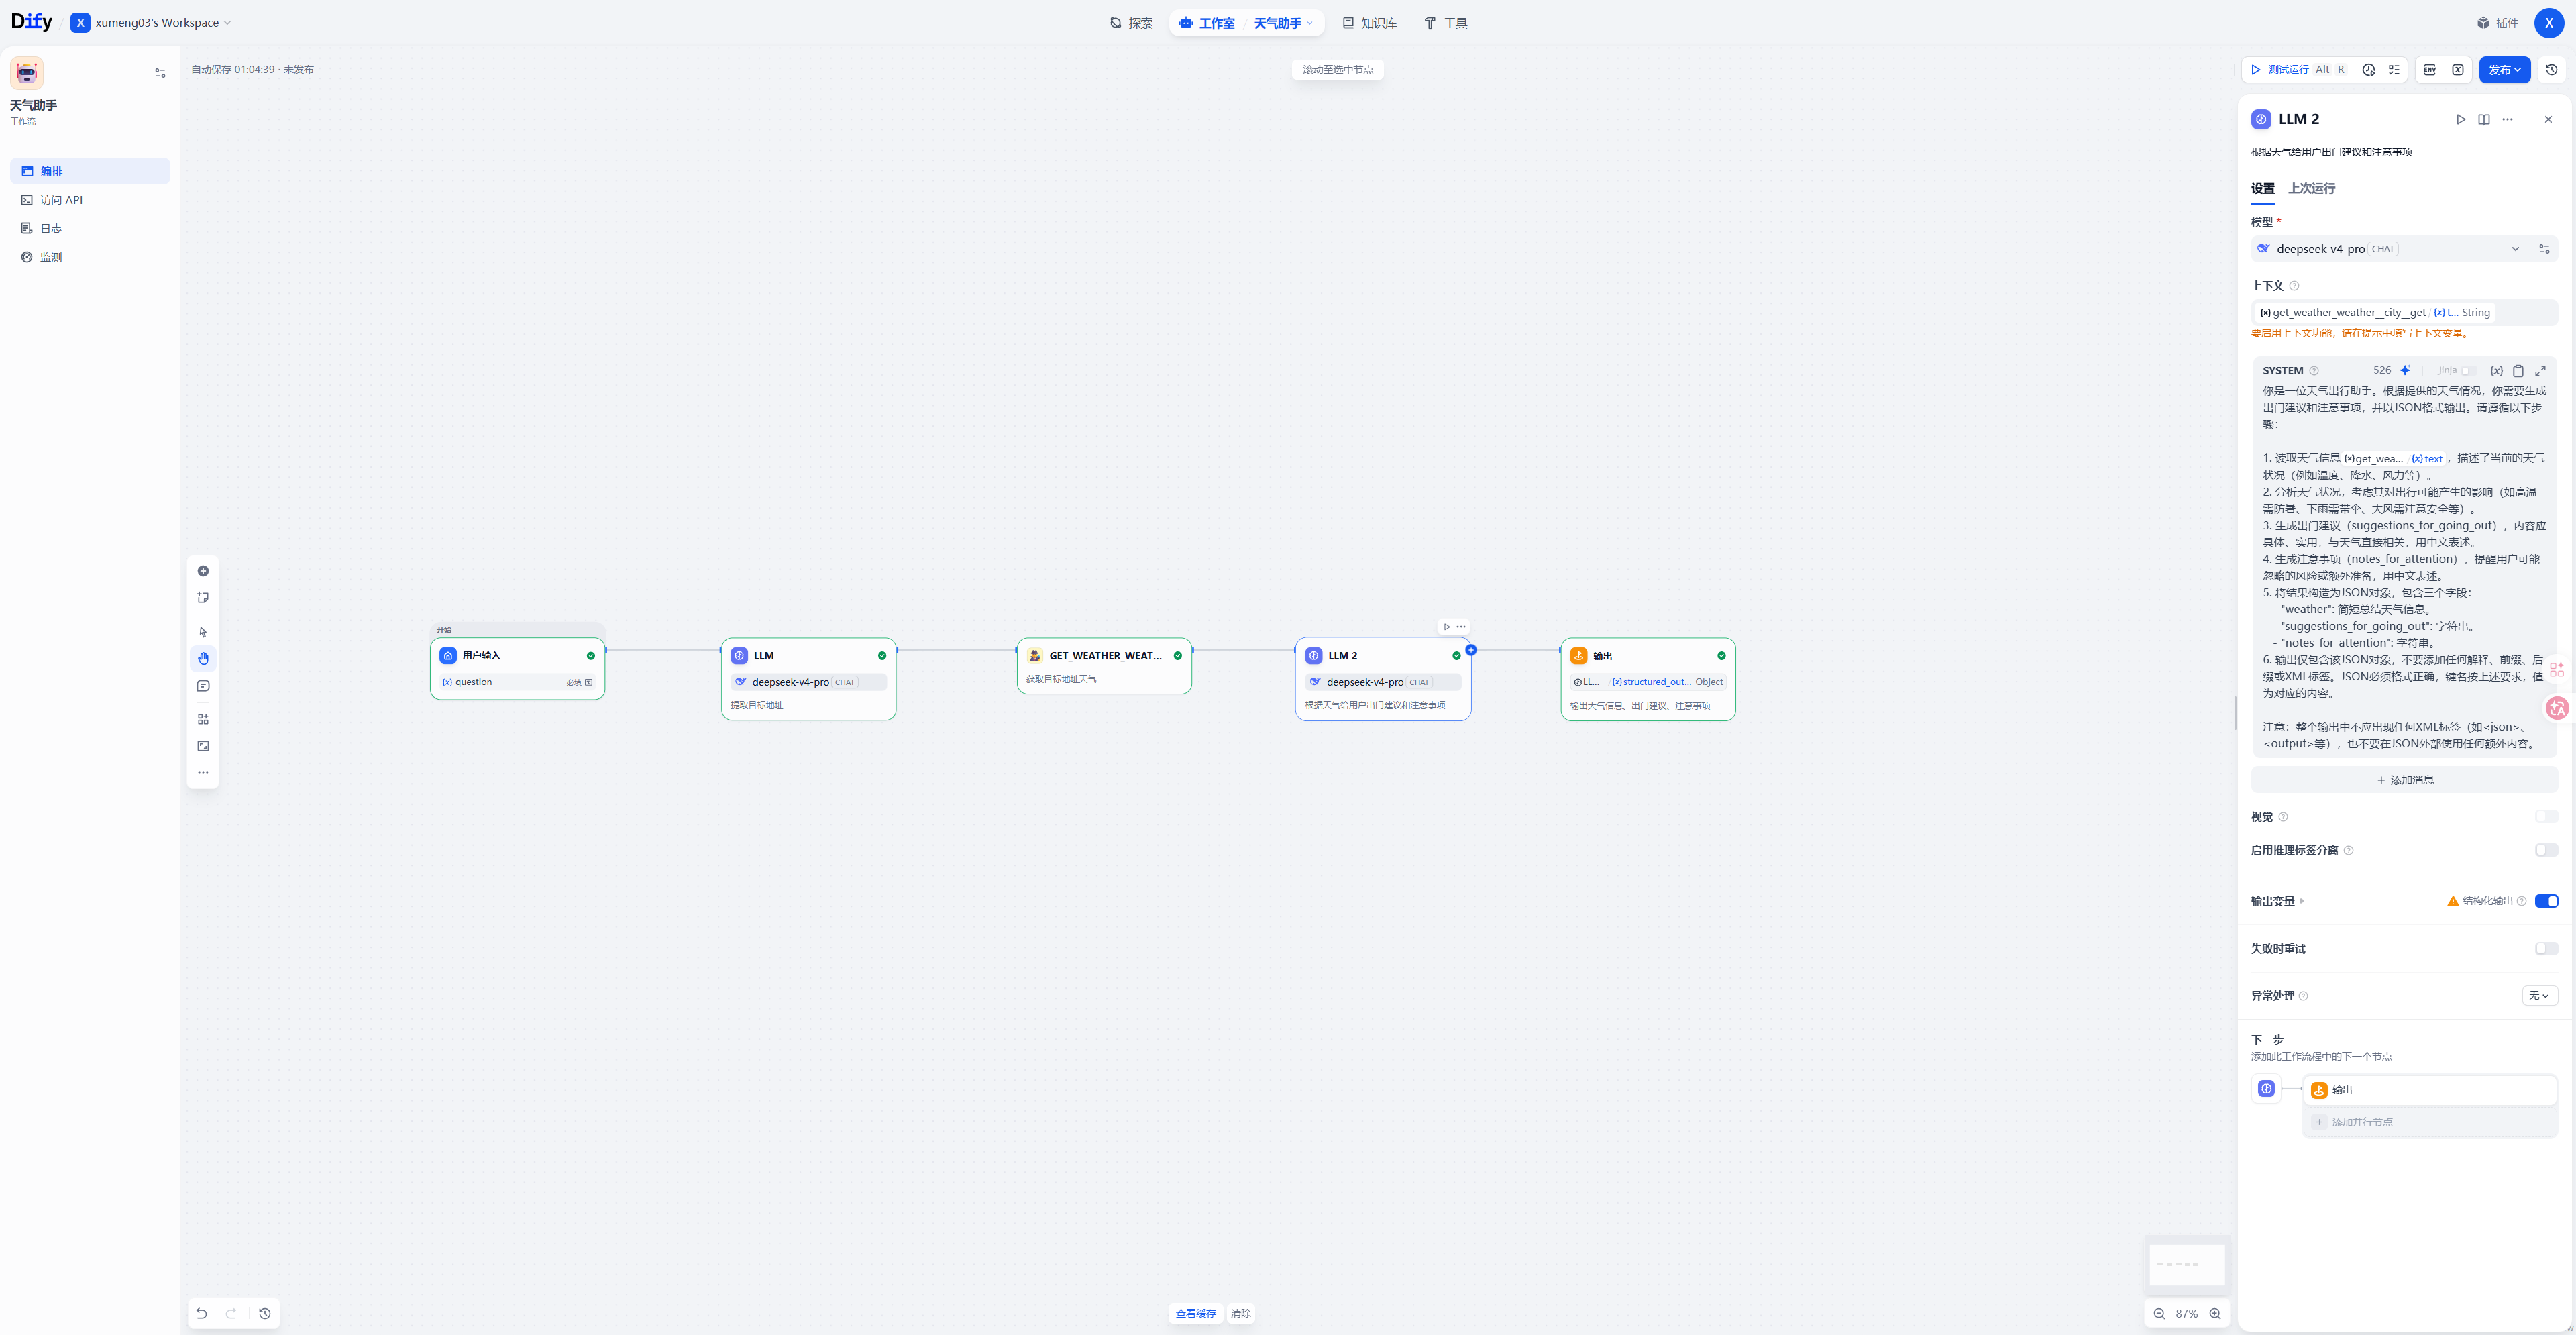The width and height of the screenshot is (2576, 1335).
Task: Expand SYSTEM prompt editor to fullscreen
Action: coord(2540,371)
